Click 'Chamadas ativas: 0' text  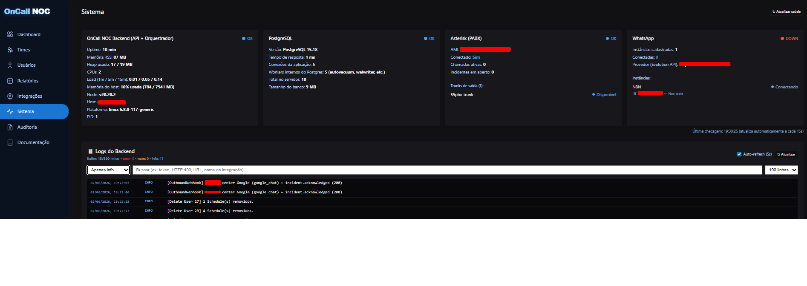(468, 65)
